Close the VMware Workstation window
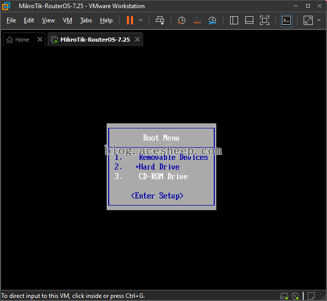This screenshot has width=327, height=301. click(319, 6)
